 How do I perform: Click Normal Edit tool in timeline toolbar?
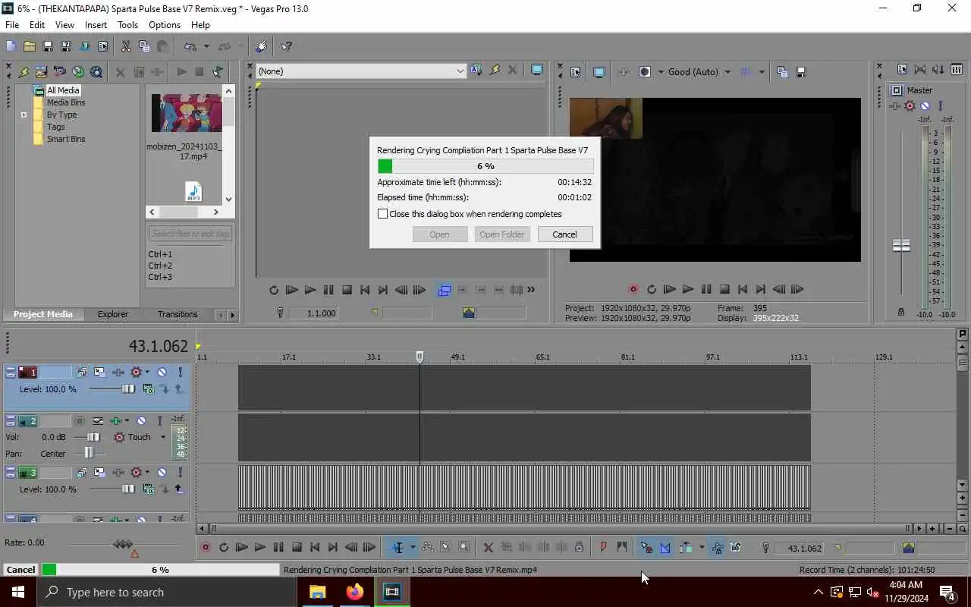pos(398,547)
